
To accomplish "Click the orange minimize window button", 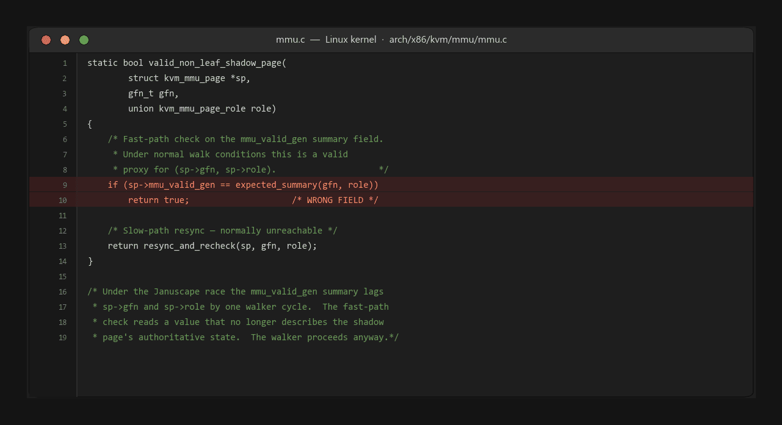I will pyautogui.click(x=65, y=40).
